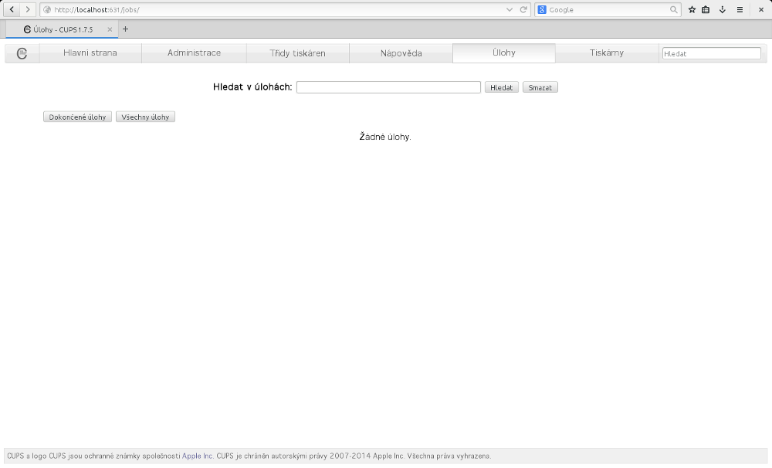Close the Úlohy - CUPS 1.7.5 tab
This screenshot has height=468, width=772.
(110, 29)
